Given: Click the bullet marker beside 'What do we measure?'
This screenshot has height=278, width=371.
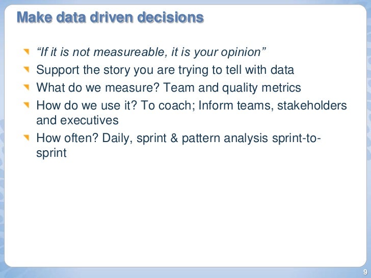Looking at the screenshot, I should pos(26,87).
